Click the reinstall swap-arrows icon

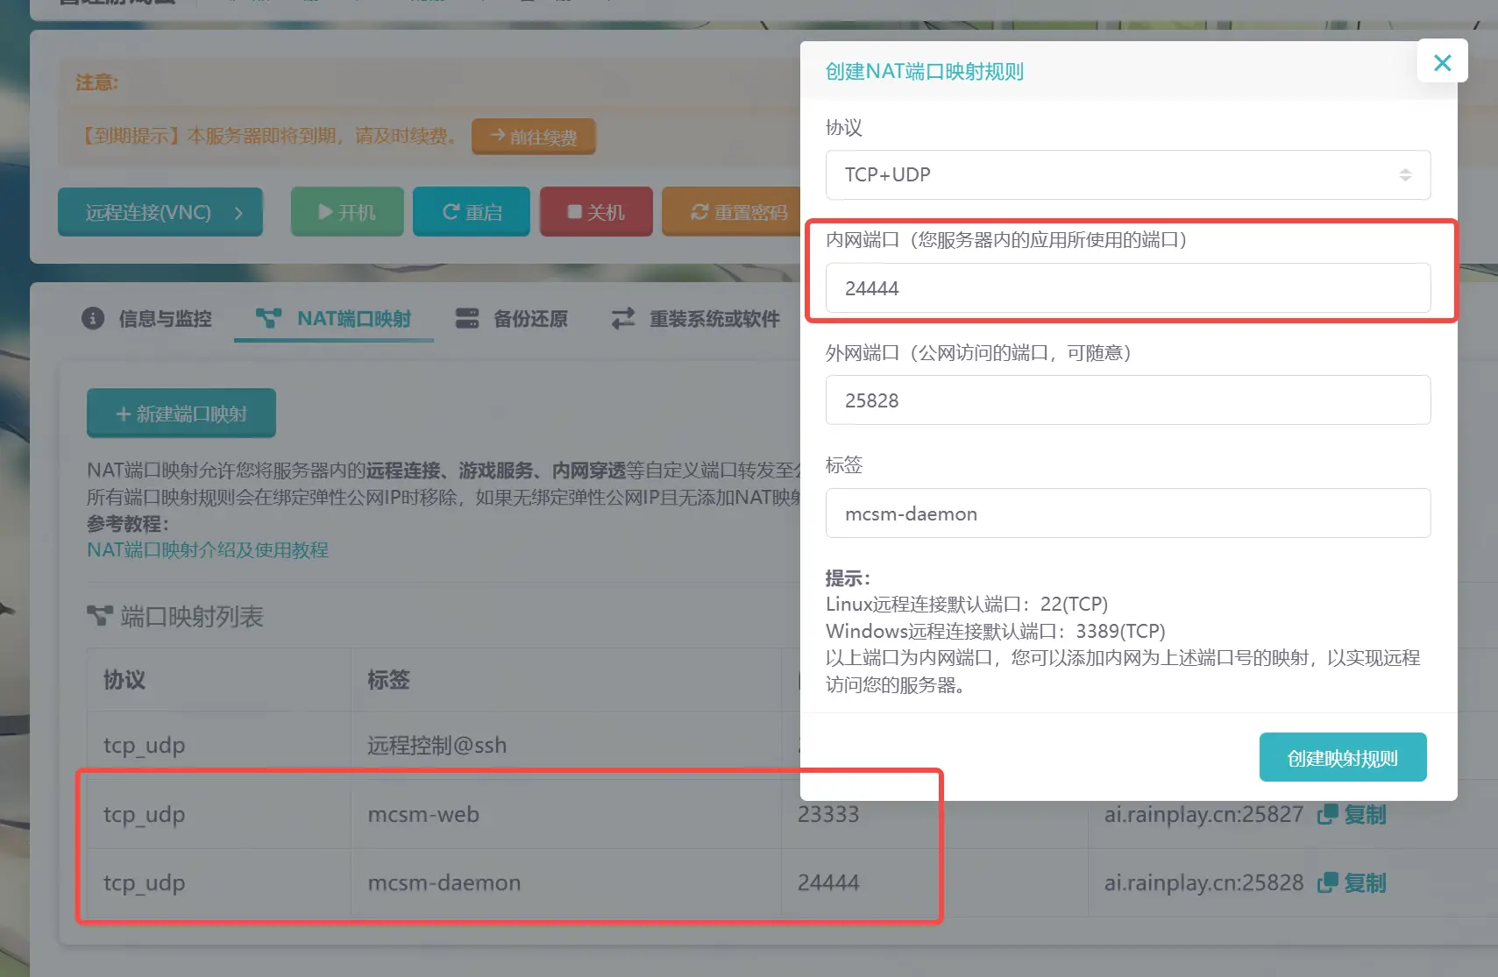(x=623, y=318)
